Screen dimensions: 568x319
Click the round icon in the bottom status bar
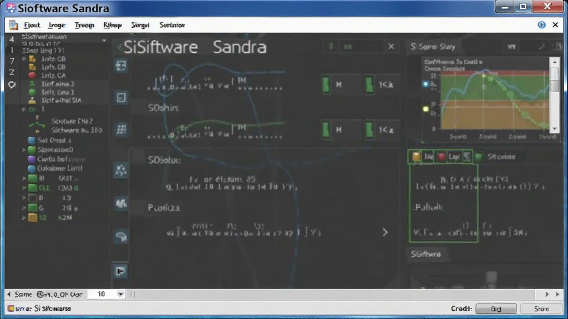click(x=11, y=308)
